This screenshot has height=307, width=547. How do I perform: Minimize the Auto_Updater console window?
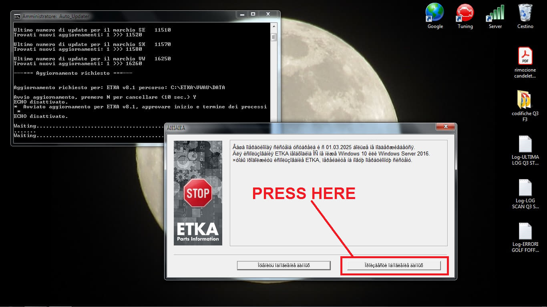coord(242,14)
